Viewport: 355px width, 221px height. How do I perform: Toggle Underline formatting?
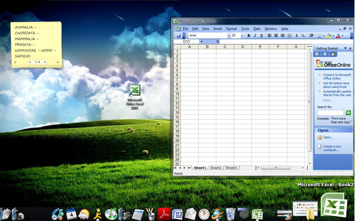coord(261,36)
